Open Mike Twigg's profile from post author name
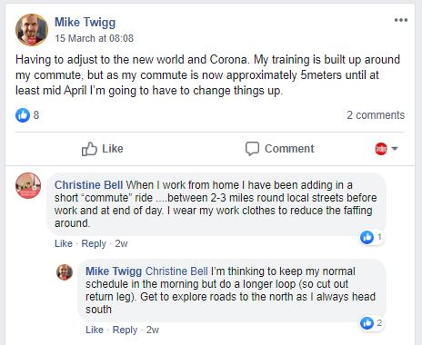Viewport: 422px width, 345px height. pyautogui.click(x=85, y=23)
